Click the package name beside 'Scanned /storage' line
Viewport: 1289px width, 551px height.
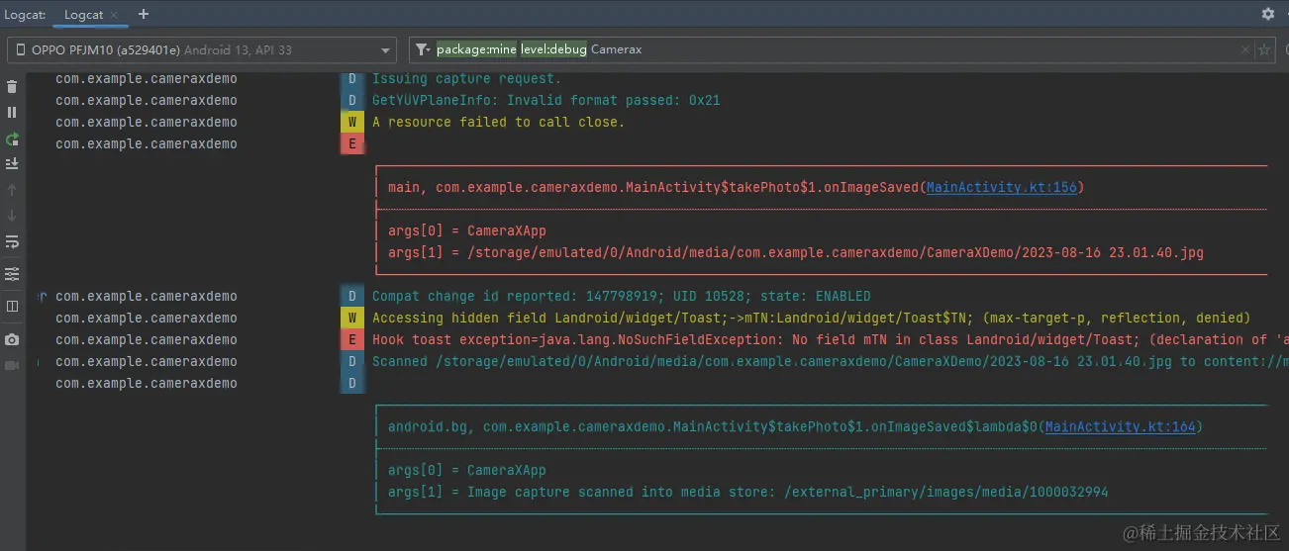[x=147, y=361]
